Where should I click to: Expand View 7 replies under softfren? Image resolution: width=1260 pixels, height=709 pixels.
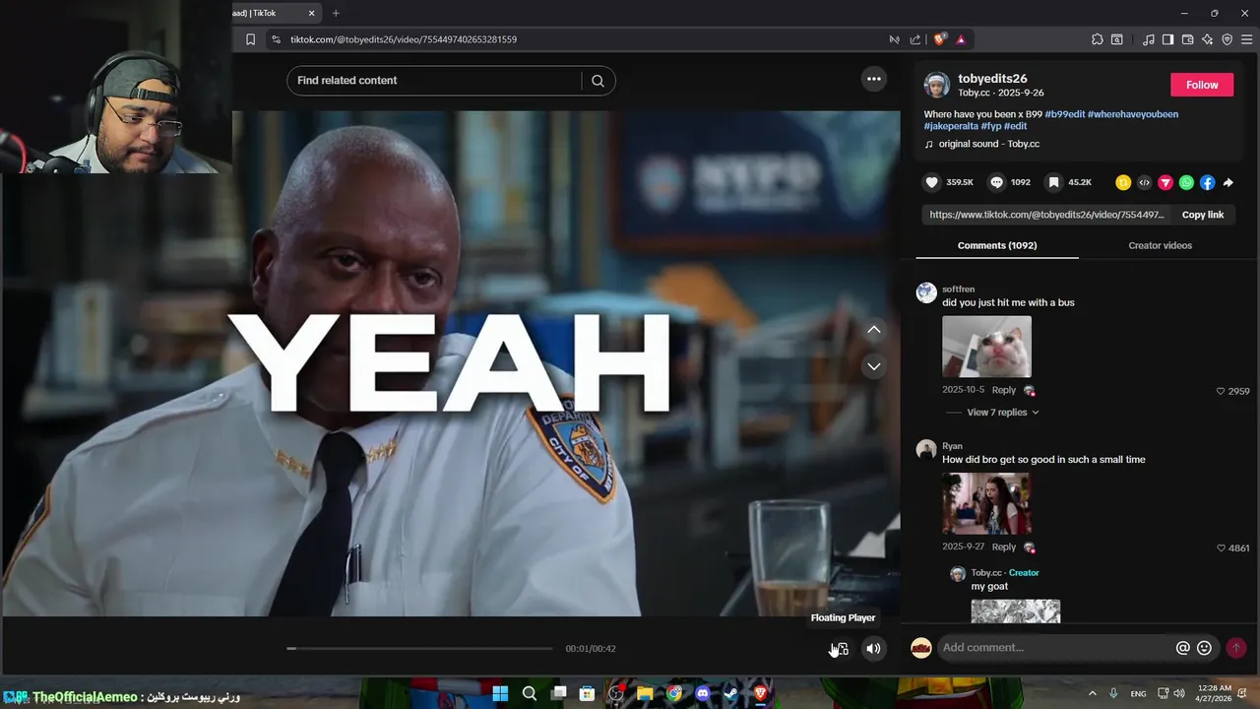(x=1002, y=413)
